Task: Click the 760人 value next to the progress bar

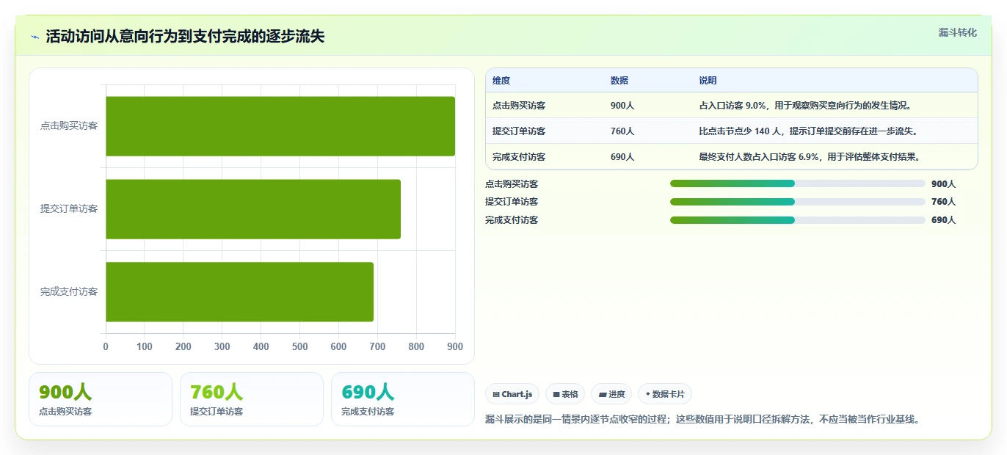Action: [x=944, y=202]
